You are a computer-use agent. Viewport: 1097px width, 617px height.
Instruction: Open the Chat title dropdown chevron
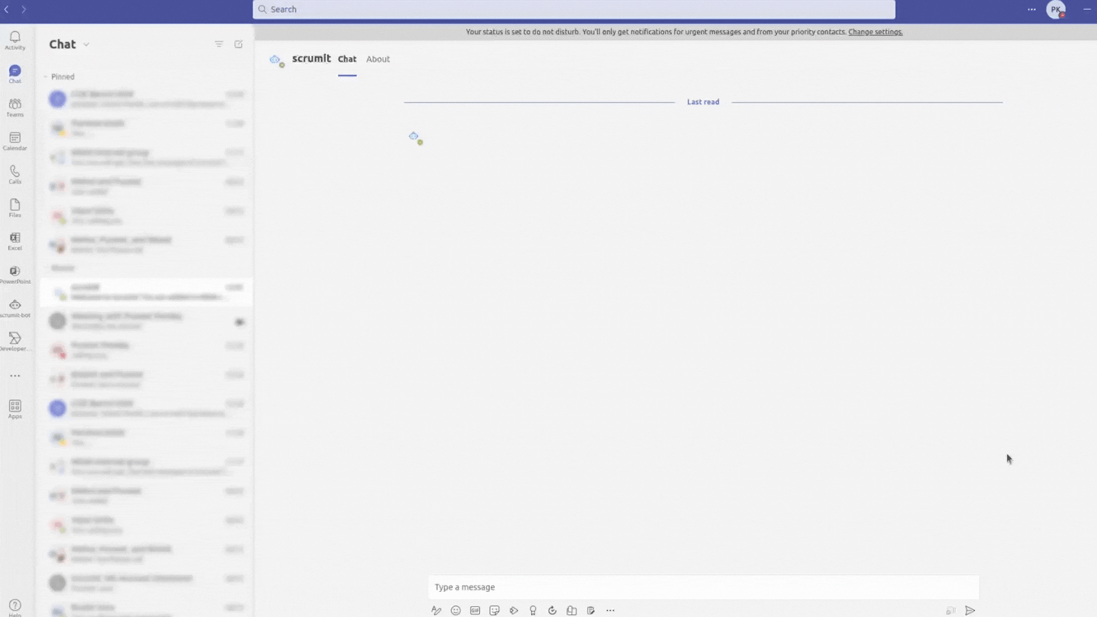coord(86,45)
